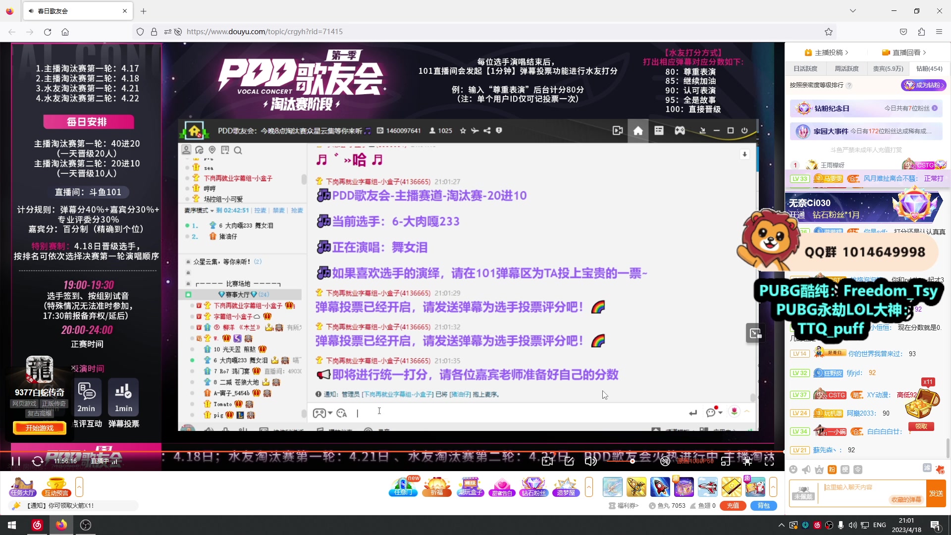Open 互动预言 interactive prediction

coord(56,487)
